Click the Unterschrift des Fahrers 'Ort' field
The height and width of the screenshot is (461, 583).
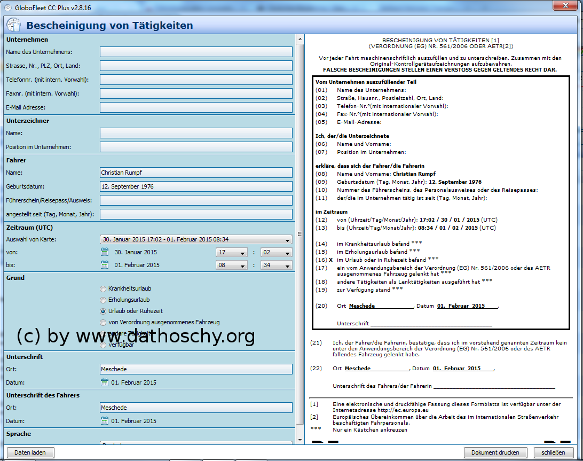pyautogui.click(x=196, y=408)
